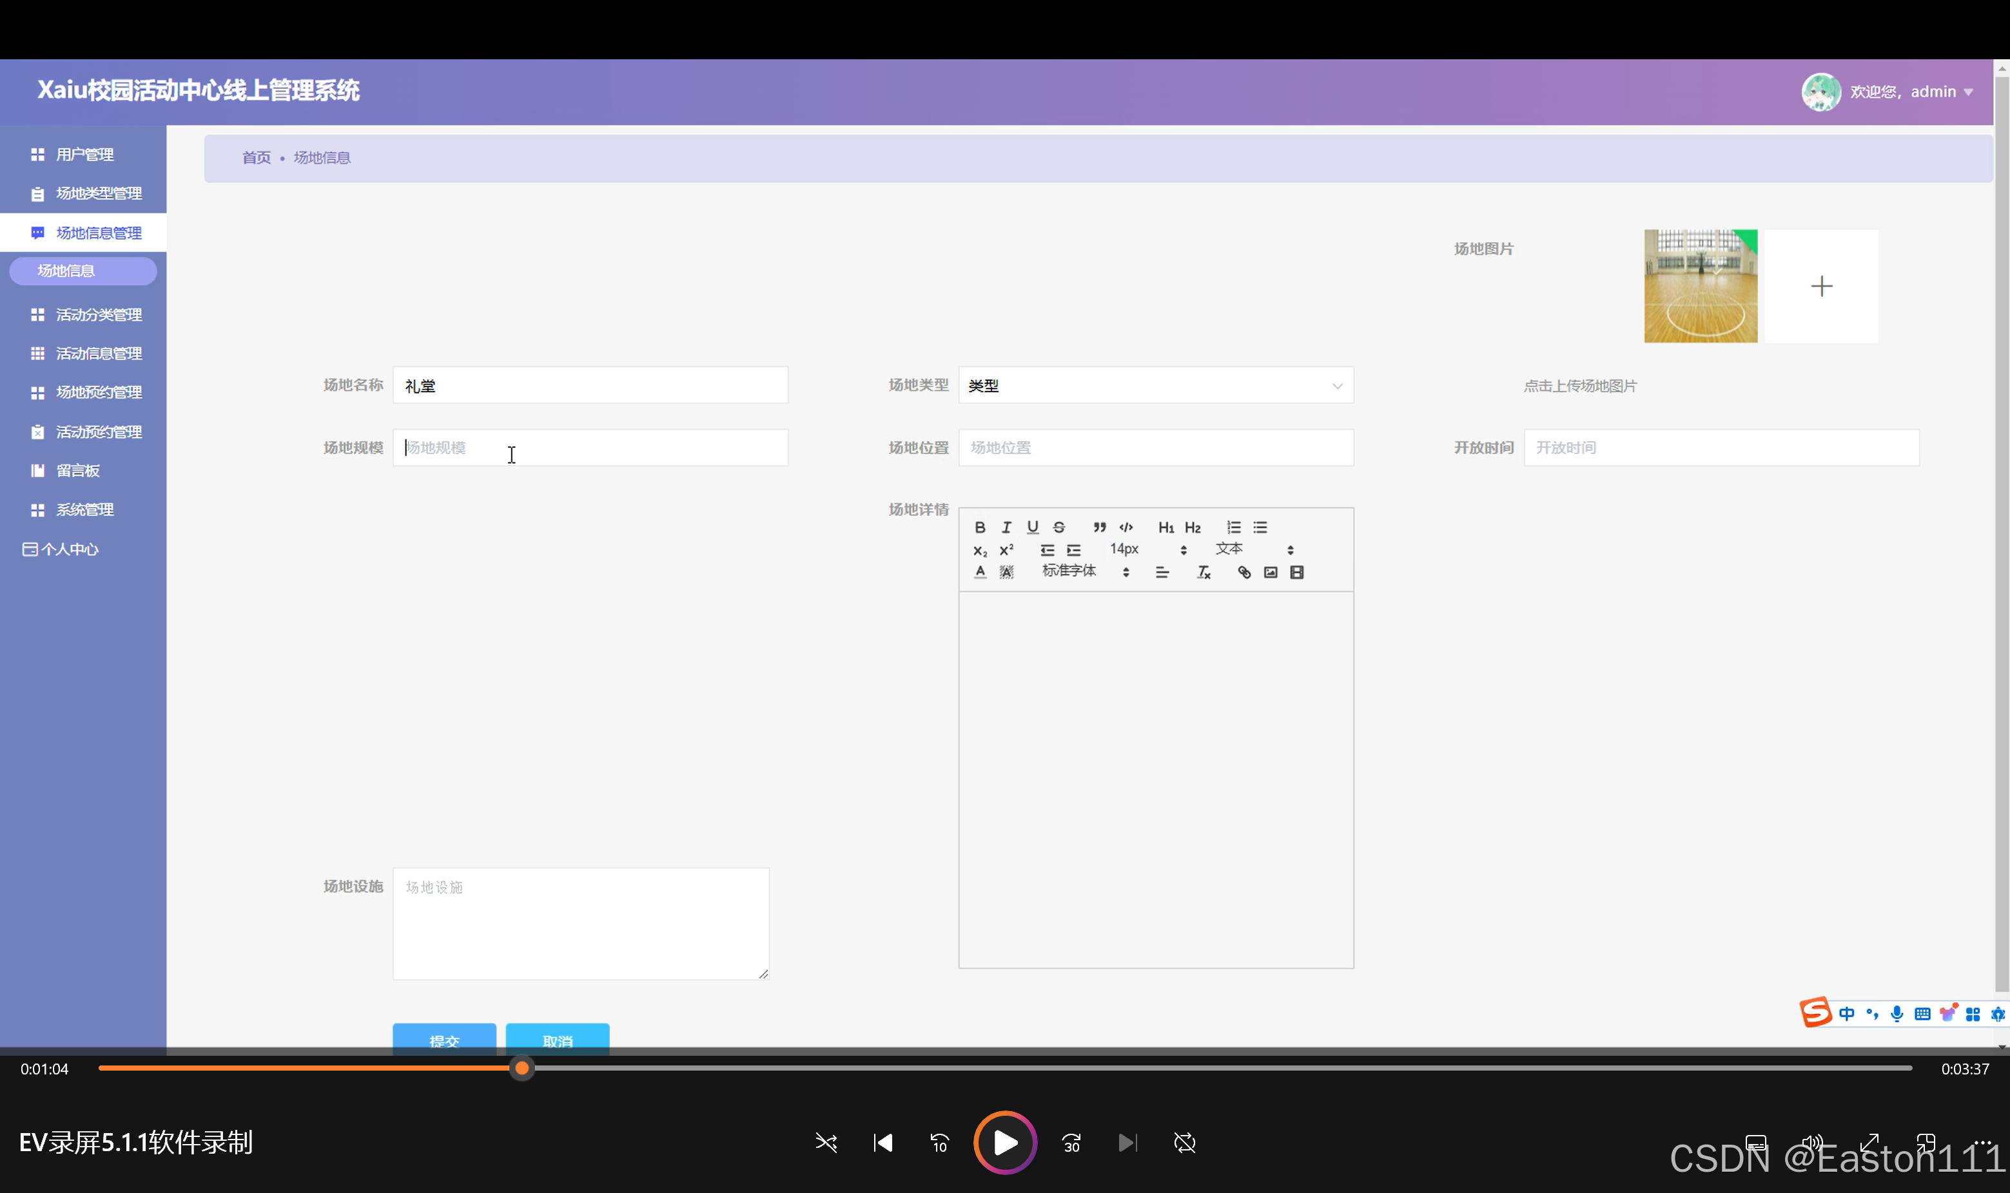Screen dimensions: 2010x1193
Task: Insert an ordered numbered list
Action: (1234, 528)
